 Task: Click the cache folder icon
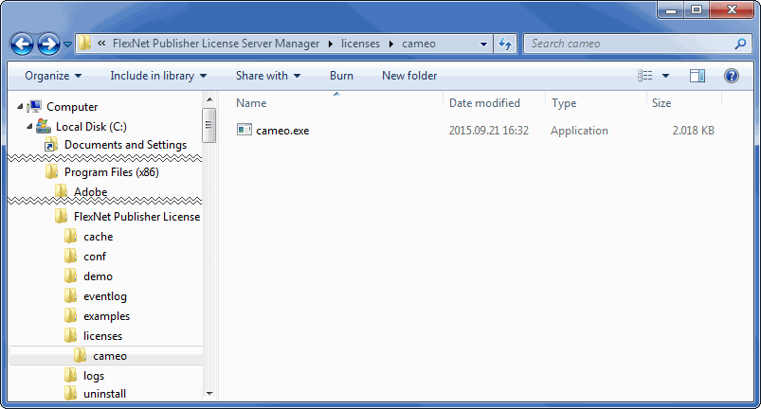coord(71,237)
